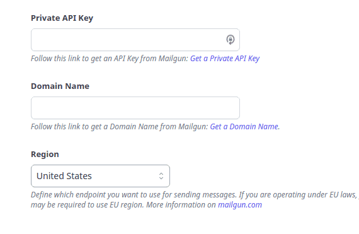
Task: Select the 'United States' value text in Region
Action: 64,176
